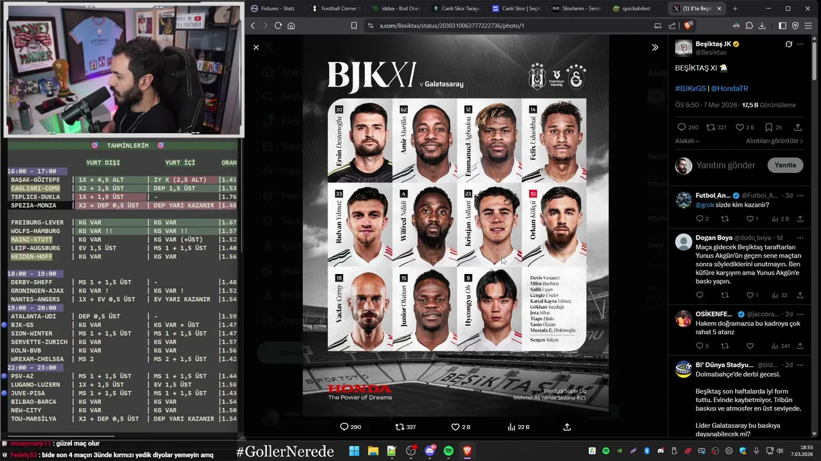
Task: Open File Explorer from the taskbar
Action: coord(373,451)
